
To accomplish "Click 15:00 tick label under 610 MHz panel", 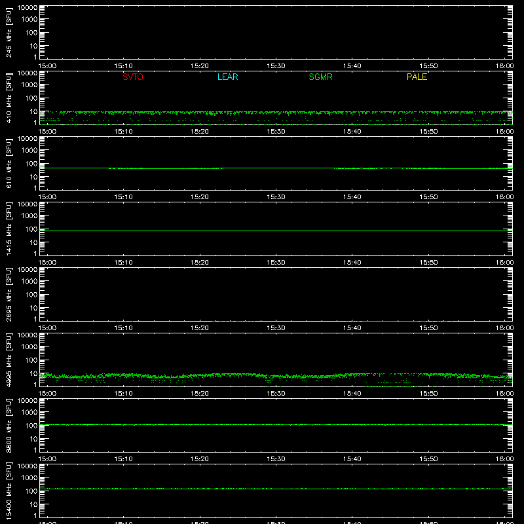I will [47, 197].
